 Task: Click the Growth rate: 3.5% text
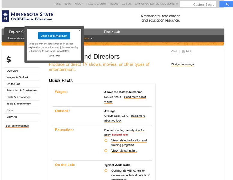[116, 116]
